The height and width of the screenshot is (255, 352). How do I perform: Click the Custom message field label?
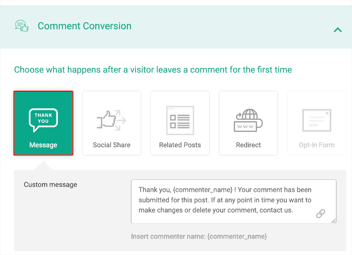point(50,185)
